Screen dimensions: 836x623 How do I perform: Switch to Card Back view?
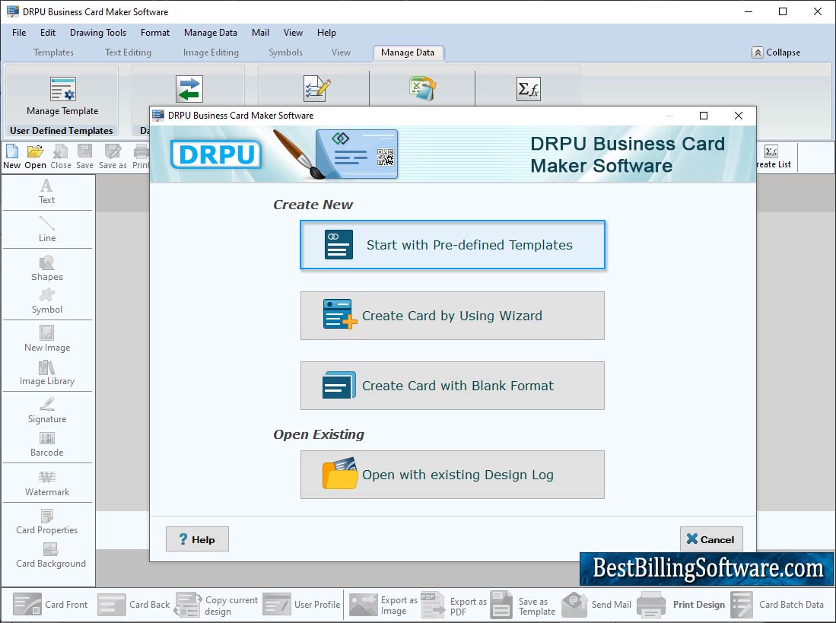tap(134, 604)
